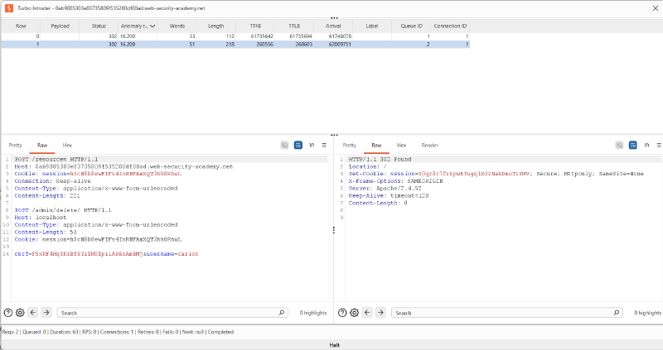663x350 pixels.
Task: Select response Raw tab
Action: [376, 146]
